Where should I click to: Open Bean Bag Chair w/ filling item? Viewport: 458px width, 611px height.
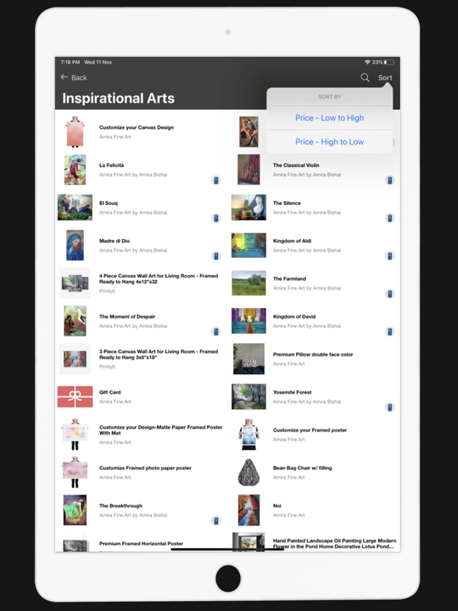click(302, 468)
